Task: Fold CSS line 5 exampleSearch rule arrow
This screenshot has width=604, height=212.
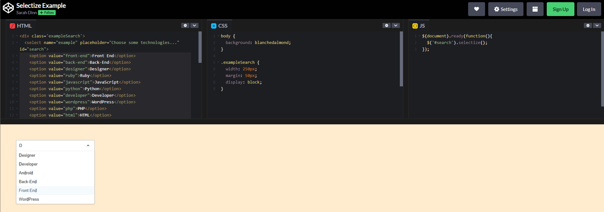Action: pyautogui.click(x=218, y=63)
